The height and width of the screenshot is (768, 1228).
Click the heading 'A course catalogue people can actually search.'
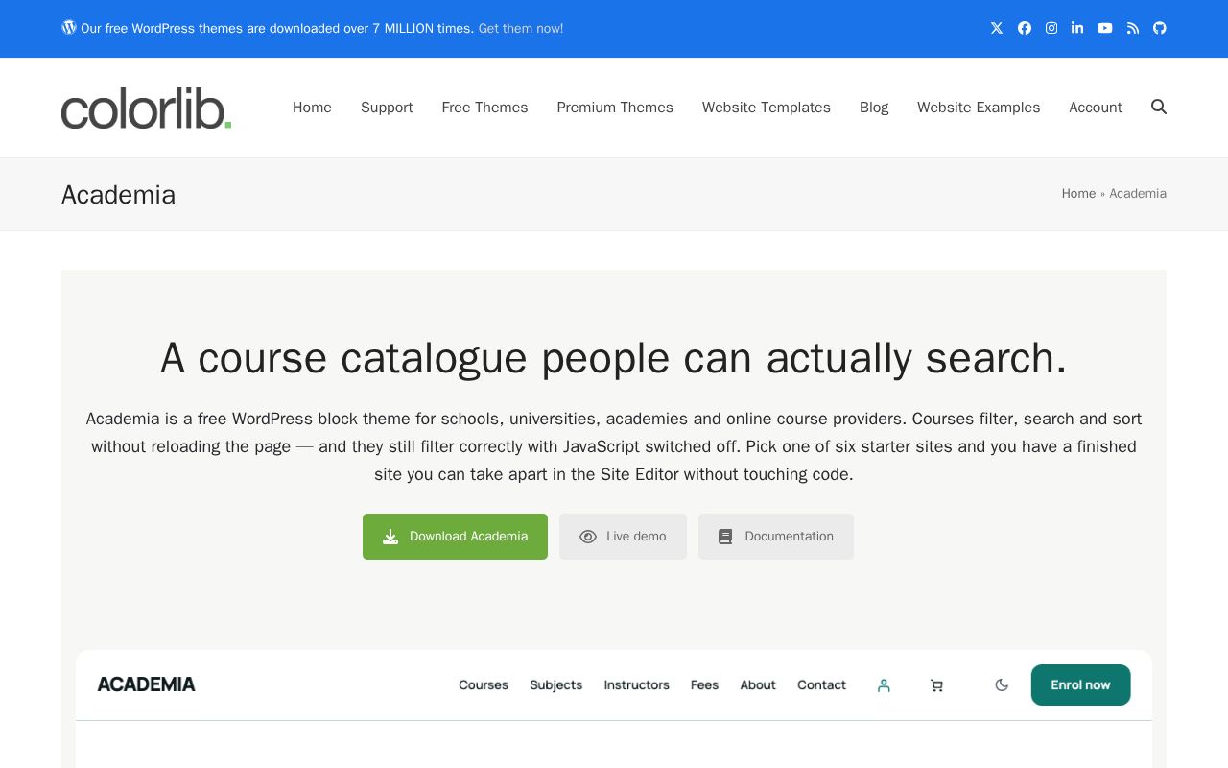(x=614, y=358)
